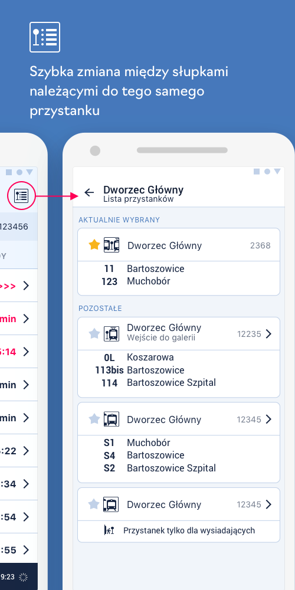
Task: Click alighting-only passenger icon
Action: coord(109,530)
